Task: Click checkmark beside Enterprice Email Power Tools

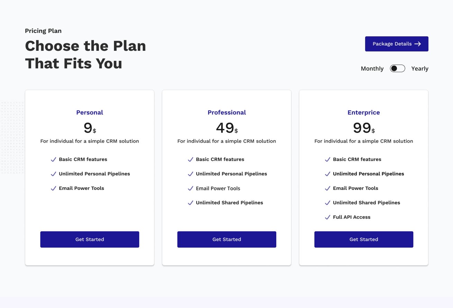Action: point(327,189)
